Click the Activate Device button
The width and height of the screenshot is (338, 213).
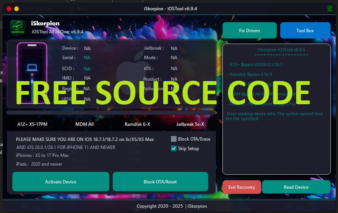(x=61, y=182)
